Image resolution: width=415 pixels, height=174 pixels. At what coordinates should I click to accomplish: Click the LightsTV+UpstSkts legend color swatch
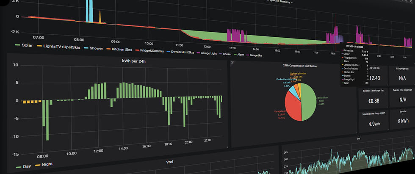click(x=39, y=46)
